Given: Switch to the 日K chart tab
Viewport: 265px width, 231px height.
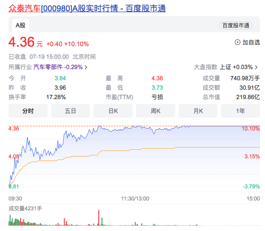Looking at the screenshot, I should point(113,111).
